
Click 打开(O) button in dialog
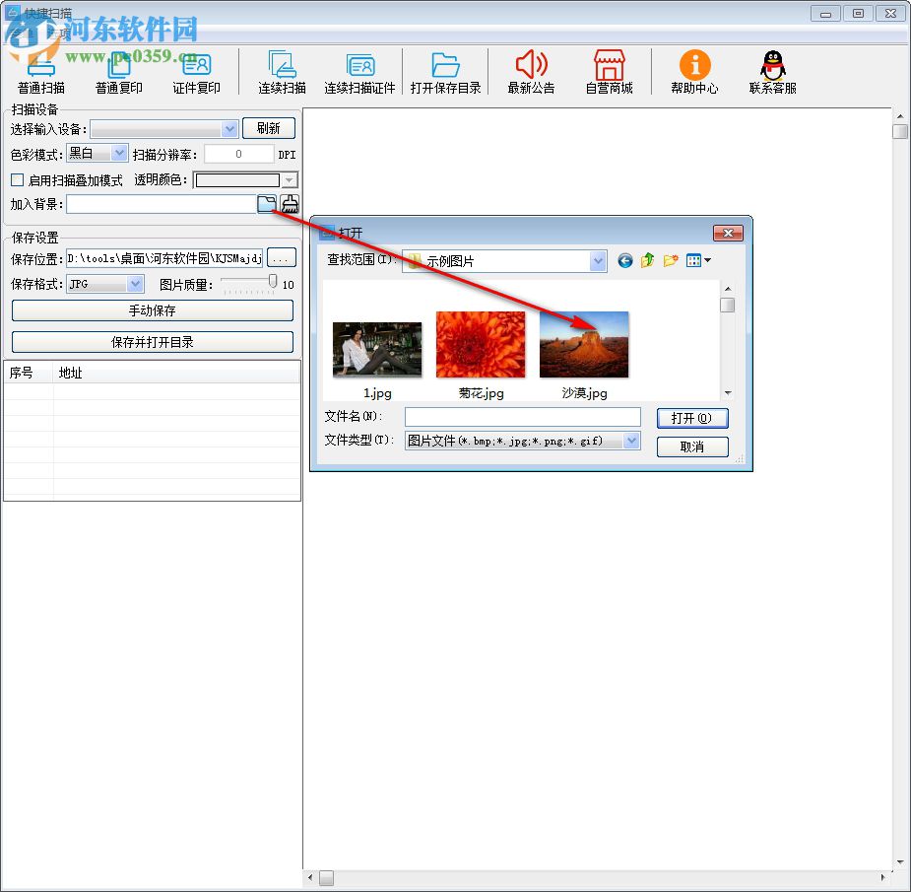pyautogui.click(x=692, y=418)
